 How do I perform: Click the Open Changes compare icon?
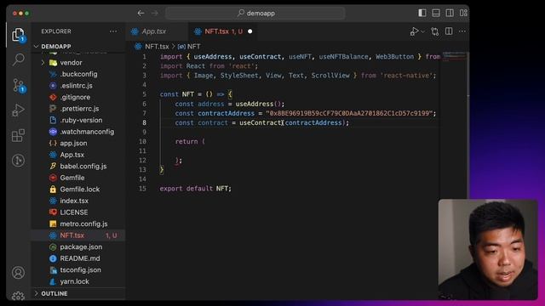click(x=435, y=31)
